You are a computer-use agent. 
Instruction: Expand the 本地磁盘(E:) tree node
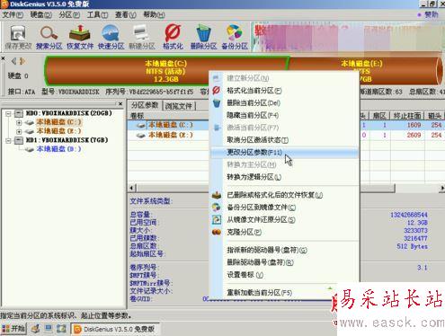19,131
